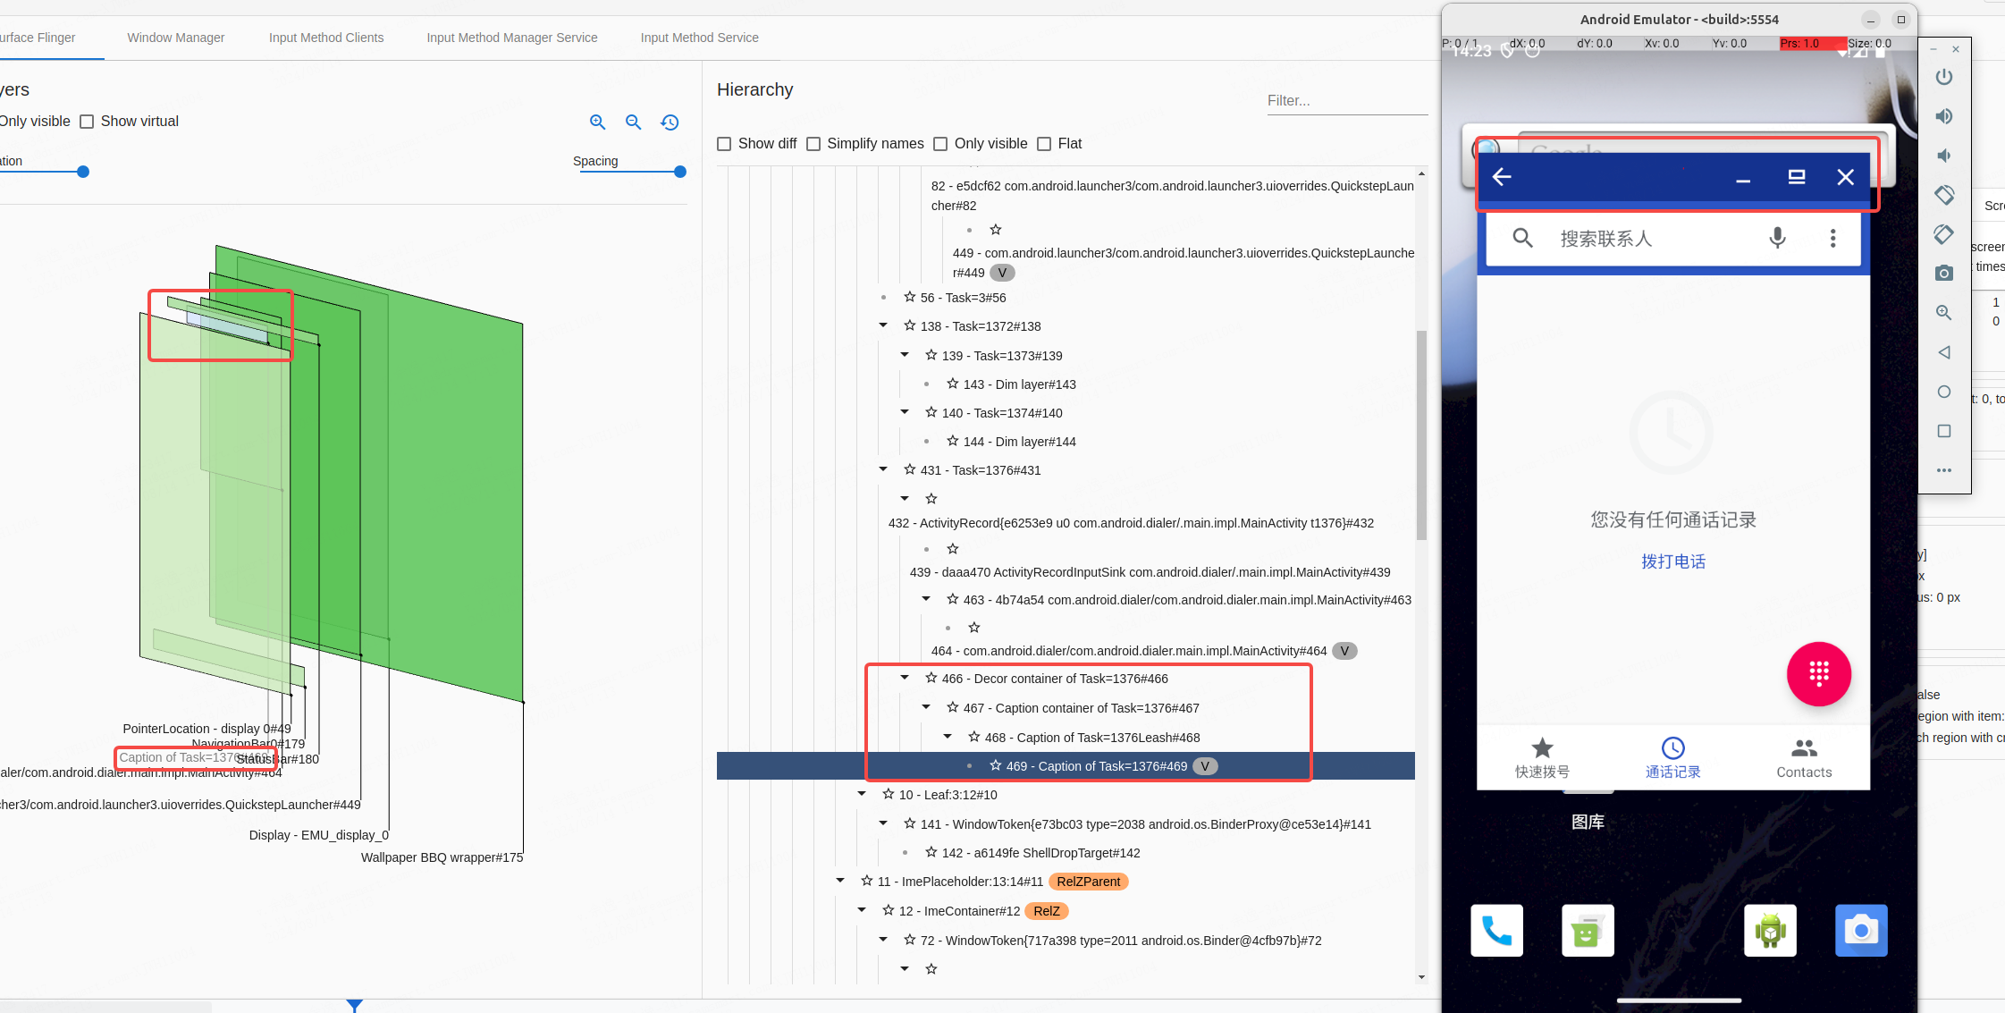The width and height of the screenshot is (2005, 1013).
Task: Open the Input Method Clients tab
Action: coord(326,38)
